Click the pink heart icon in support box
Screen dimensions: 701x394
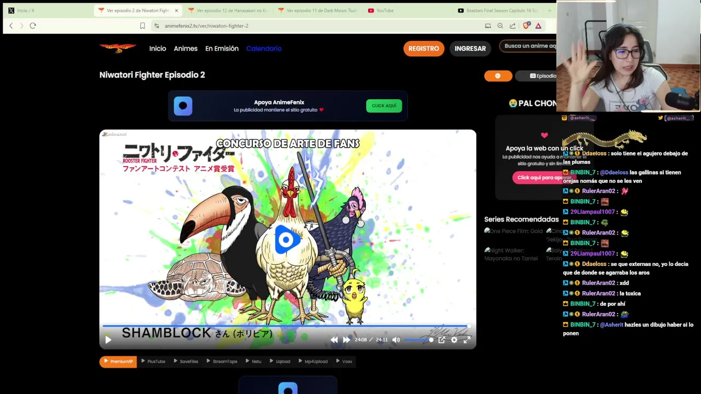(x=544, y=135)
